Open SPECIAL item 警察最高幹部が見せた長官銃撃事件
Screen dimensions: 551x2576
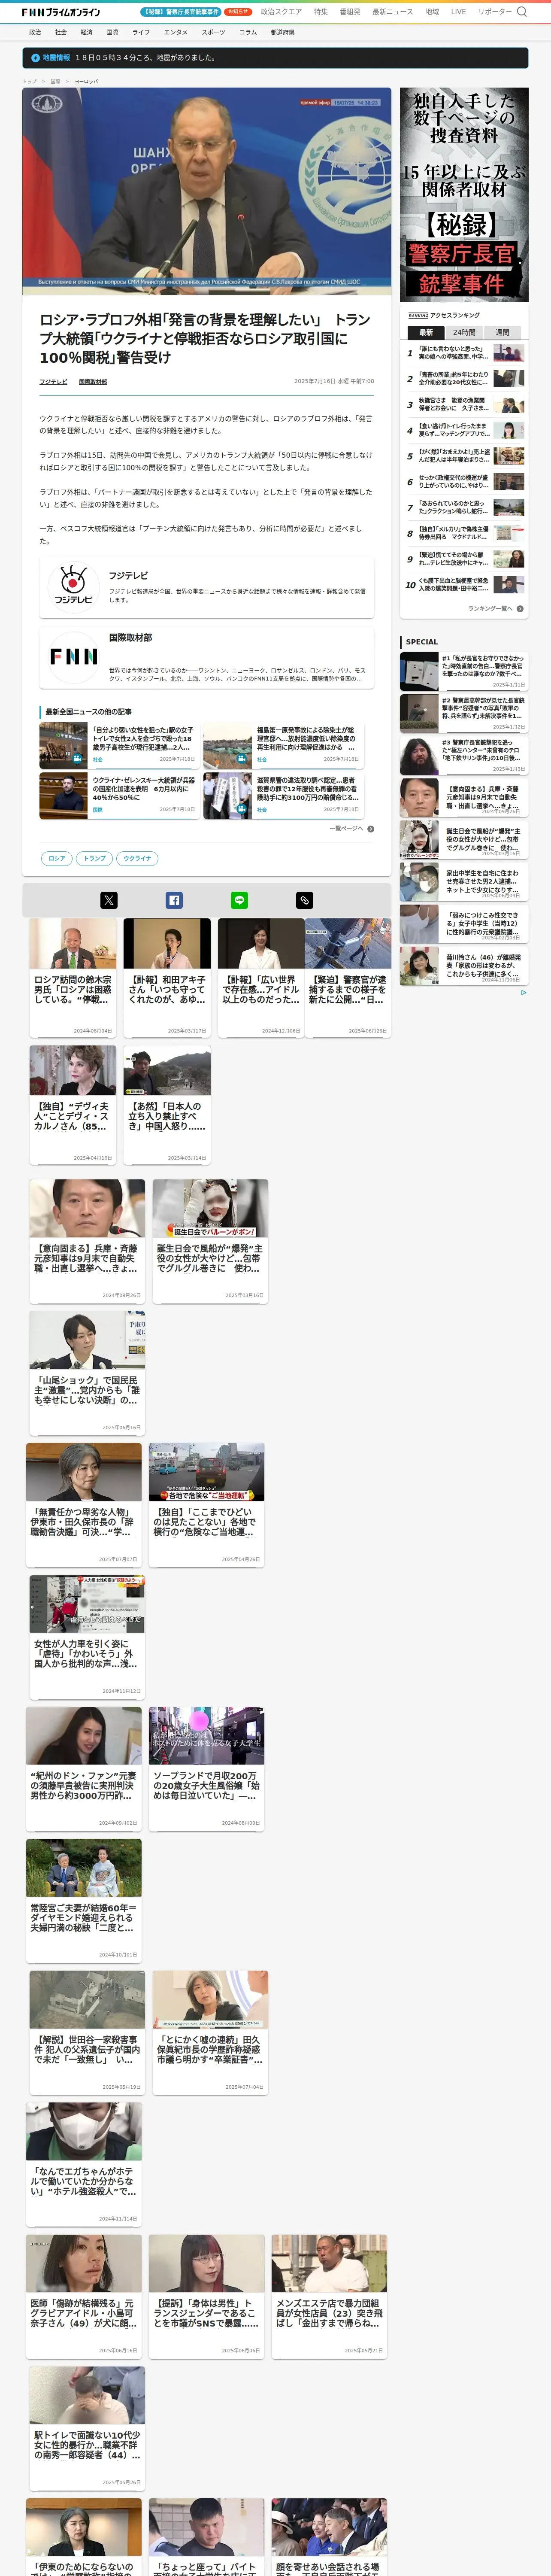click(x=464, y=713)
